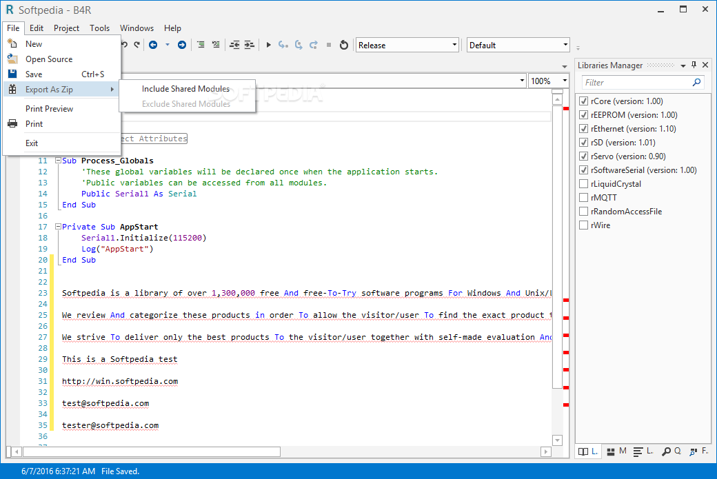This screenshot has width=717, height=479.
Task: Uncheck the rSoftwareSerial library checkbox
Action: 583,170
